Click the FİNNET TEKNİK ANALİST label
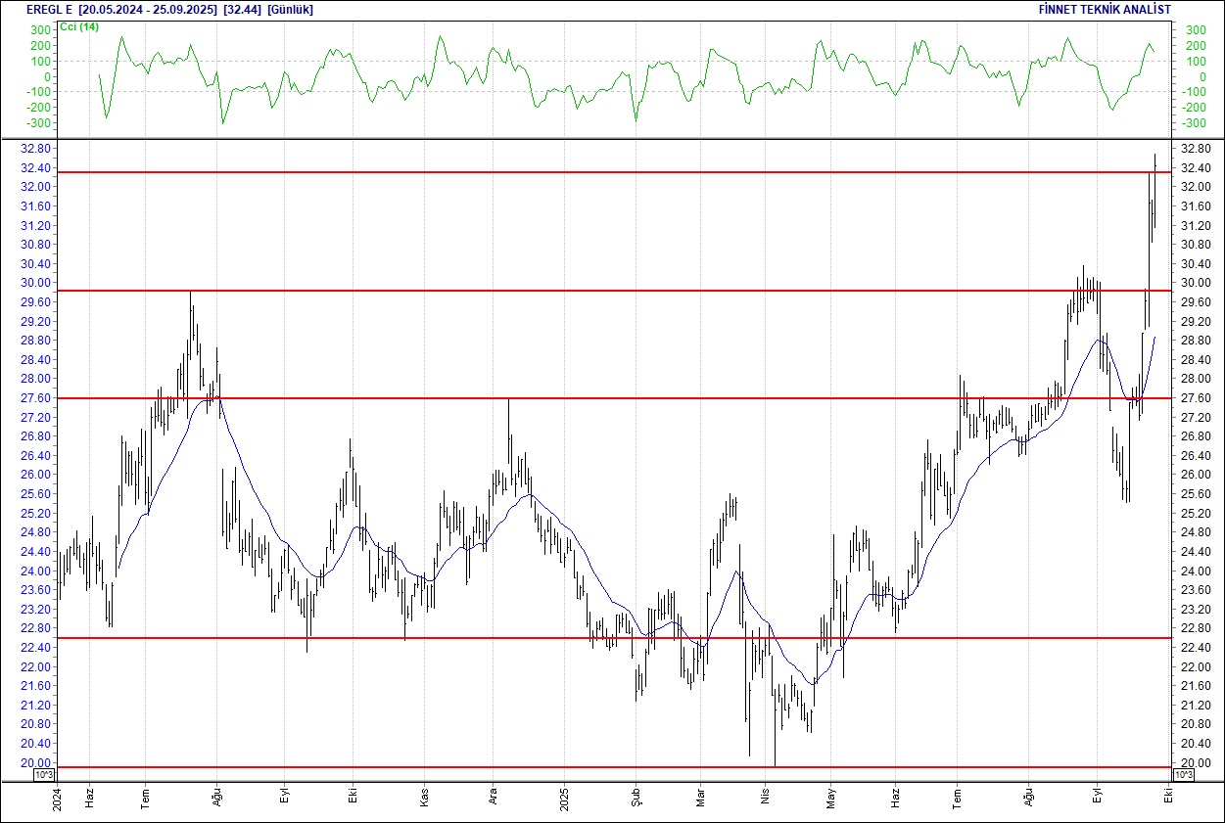Viewport: 1225px width, 823px height. click(x=1105, y=9)
